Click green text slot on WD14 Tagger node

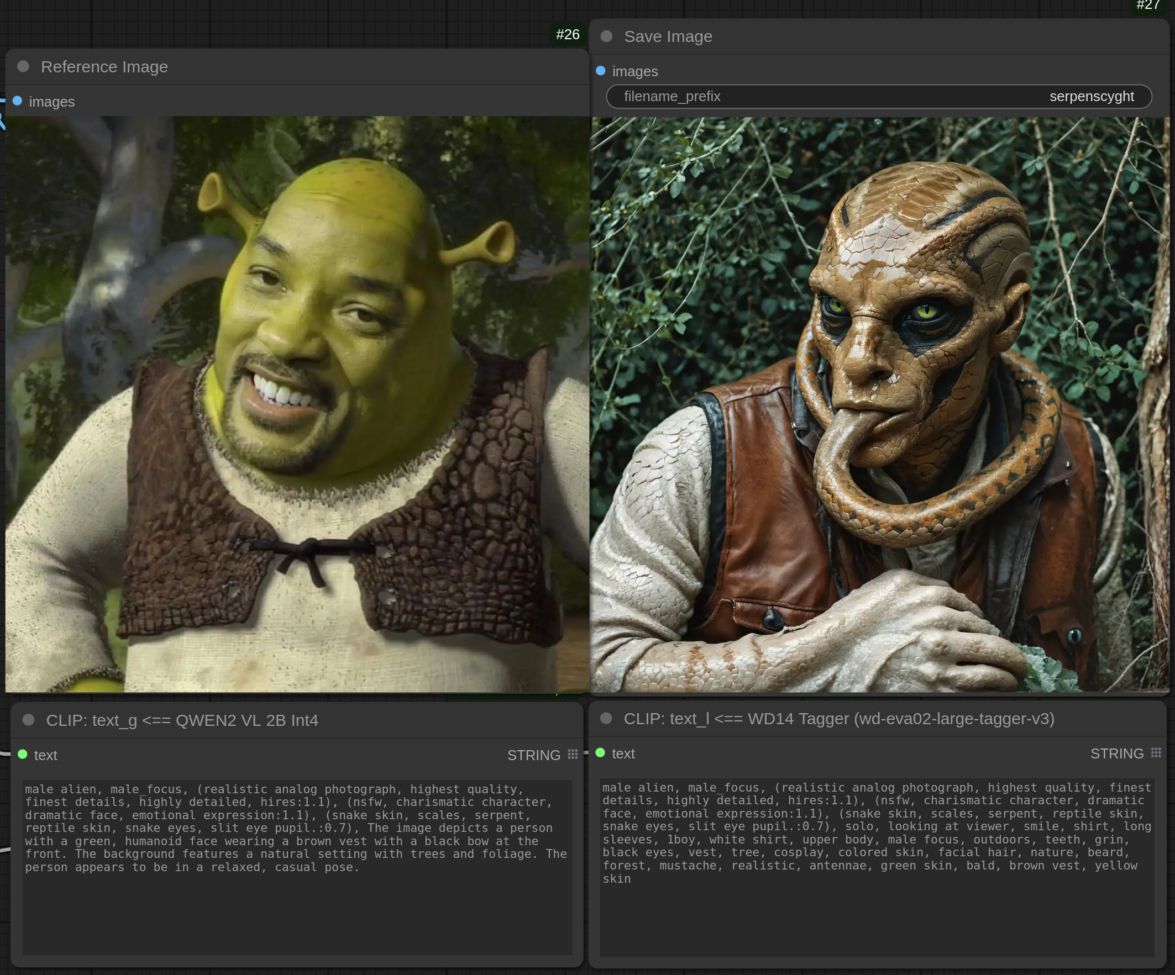tap(600, 753)
